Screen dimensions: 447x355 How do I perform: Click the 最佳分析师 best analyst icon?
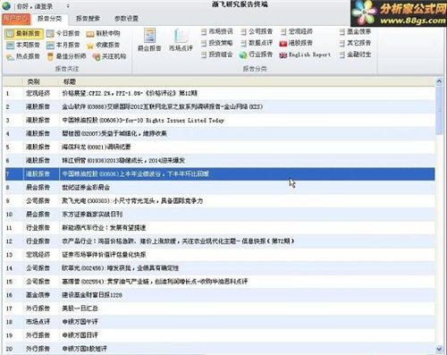(x=66, y=56)
